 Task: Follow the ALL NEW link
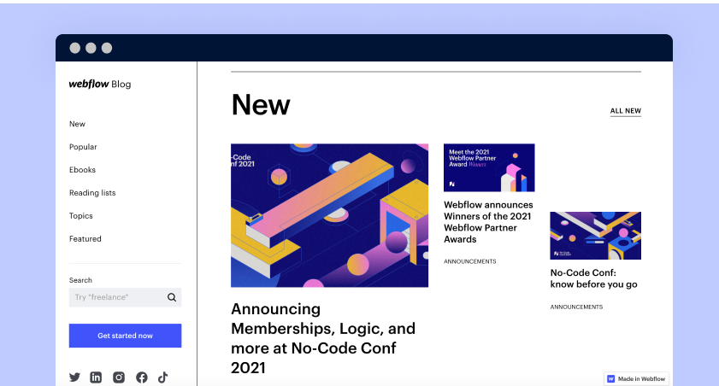pos(626,111)
